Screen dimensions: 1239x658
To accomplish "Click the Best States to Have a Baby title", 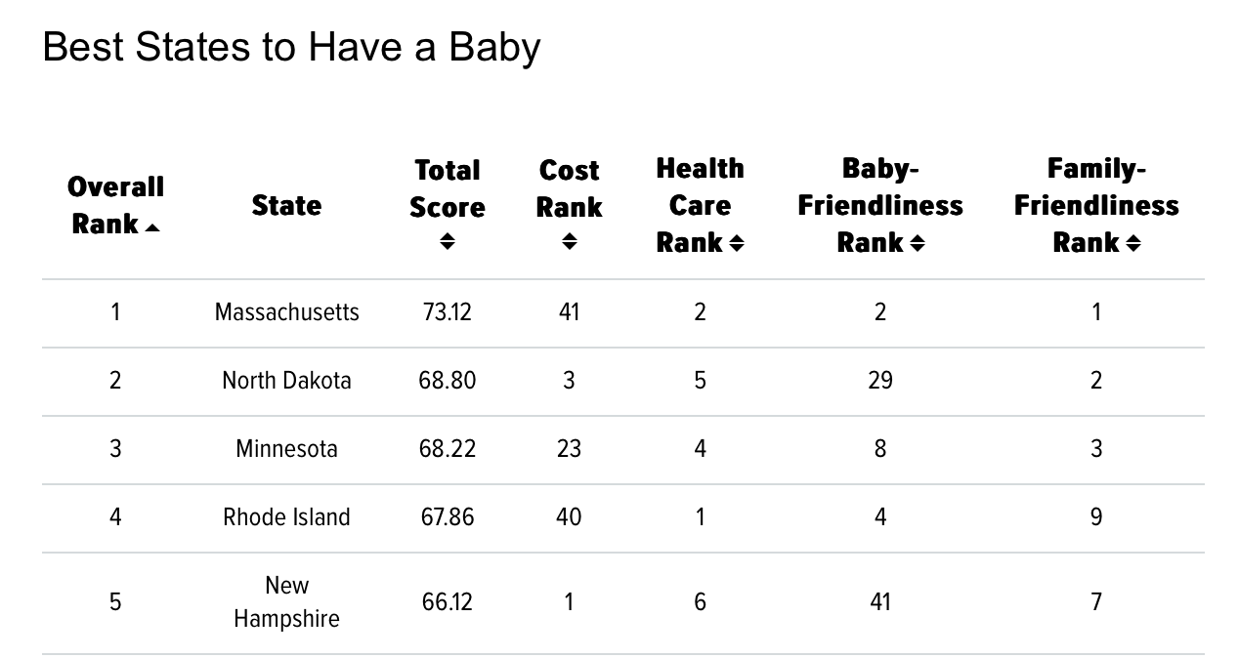I will (x=291, y=47).
